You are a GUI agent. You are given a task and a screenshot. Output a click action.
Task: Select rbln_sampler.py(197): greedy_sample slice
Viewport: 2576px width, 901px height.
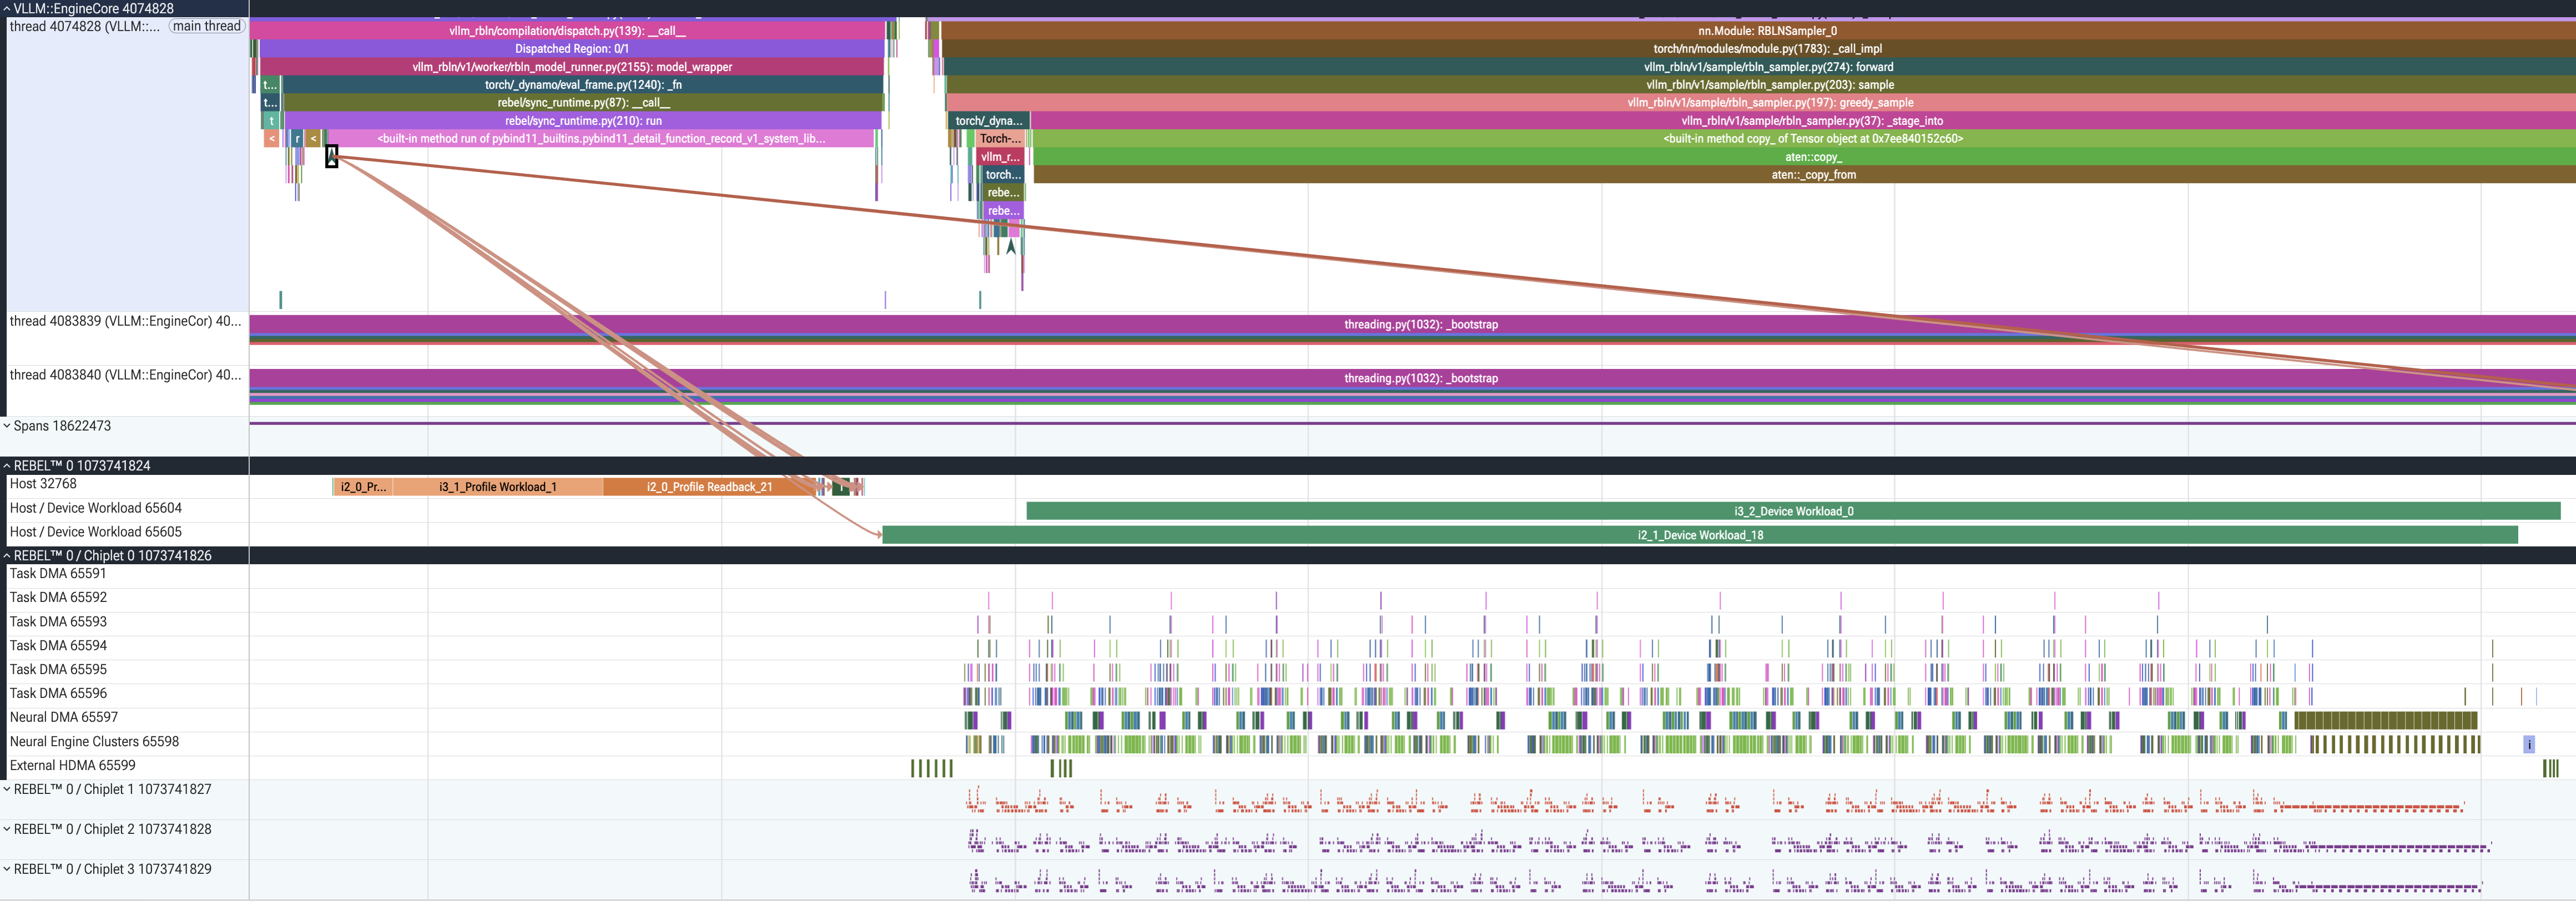pyautogui.click(x=1761, y=103)
